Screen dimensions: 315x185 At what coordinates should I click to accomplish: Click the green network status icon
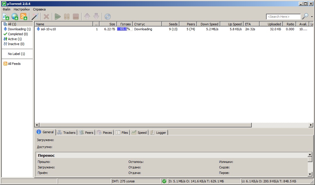[164, 181]
